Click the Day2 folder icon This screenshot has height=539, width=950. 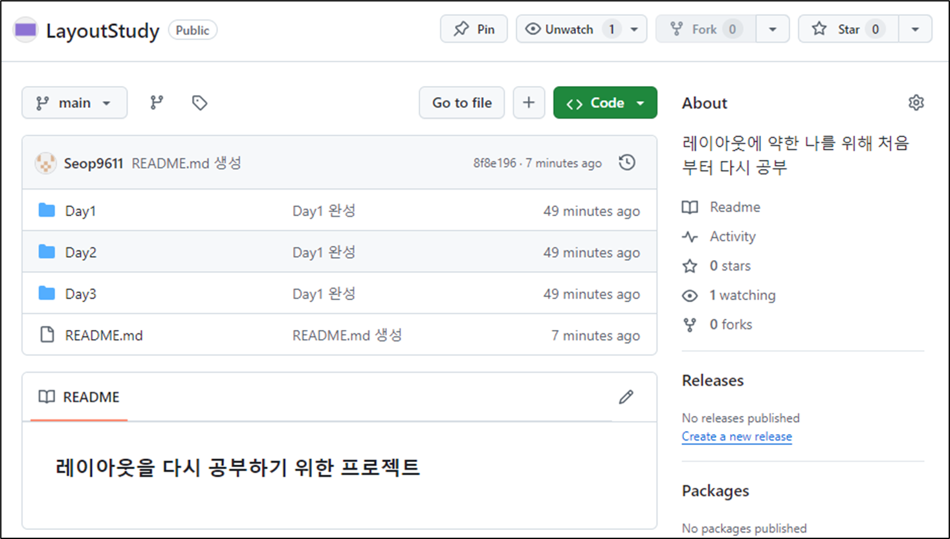(47, 252)
